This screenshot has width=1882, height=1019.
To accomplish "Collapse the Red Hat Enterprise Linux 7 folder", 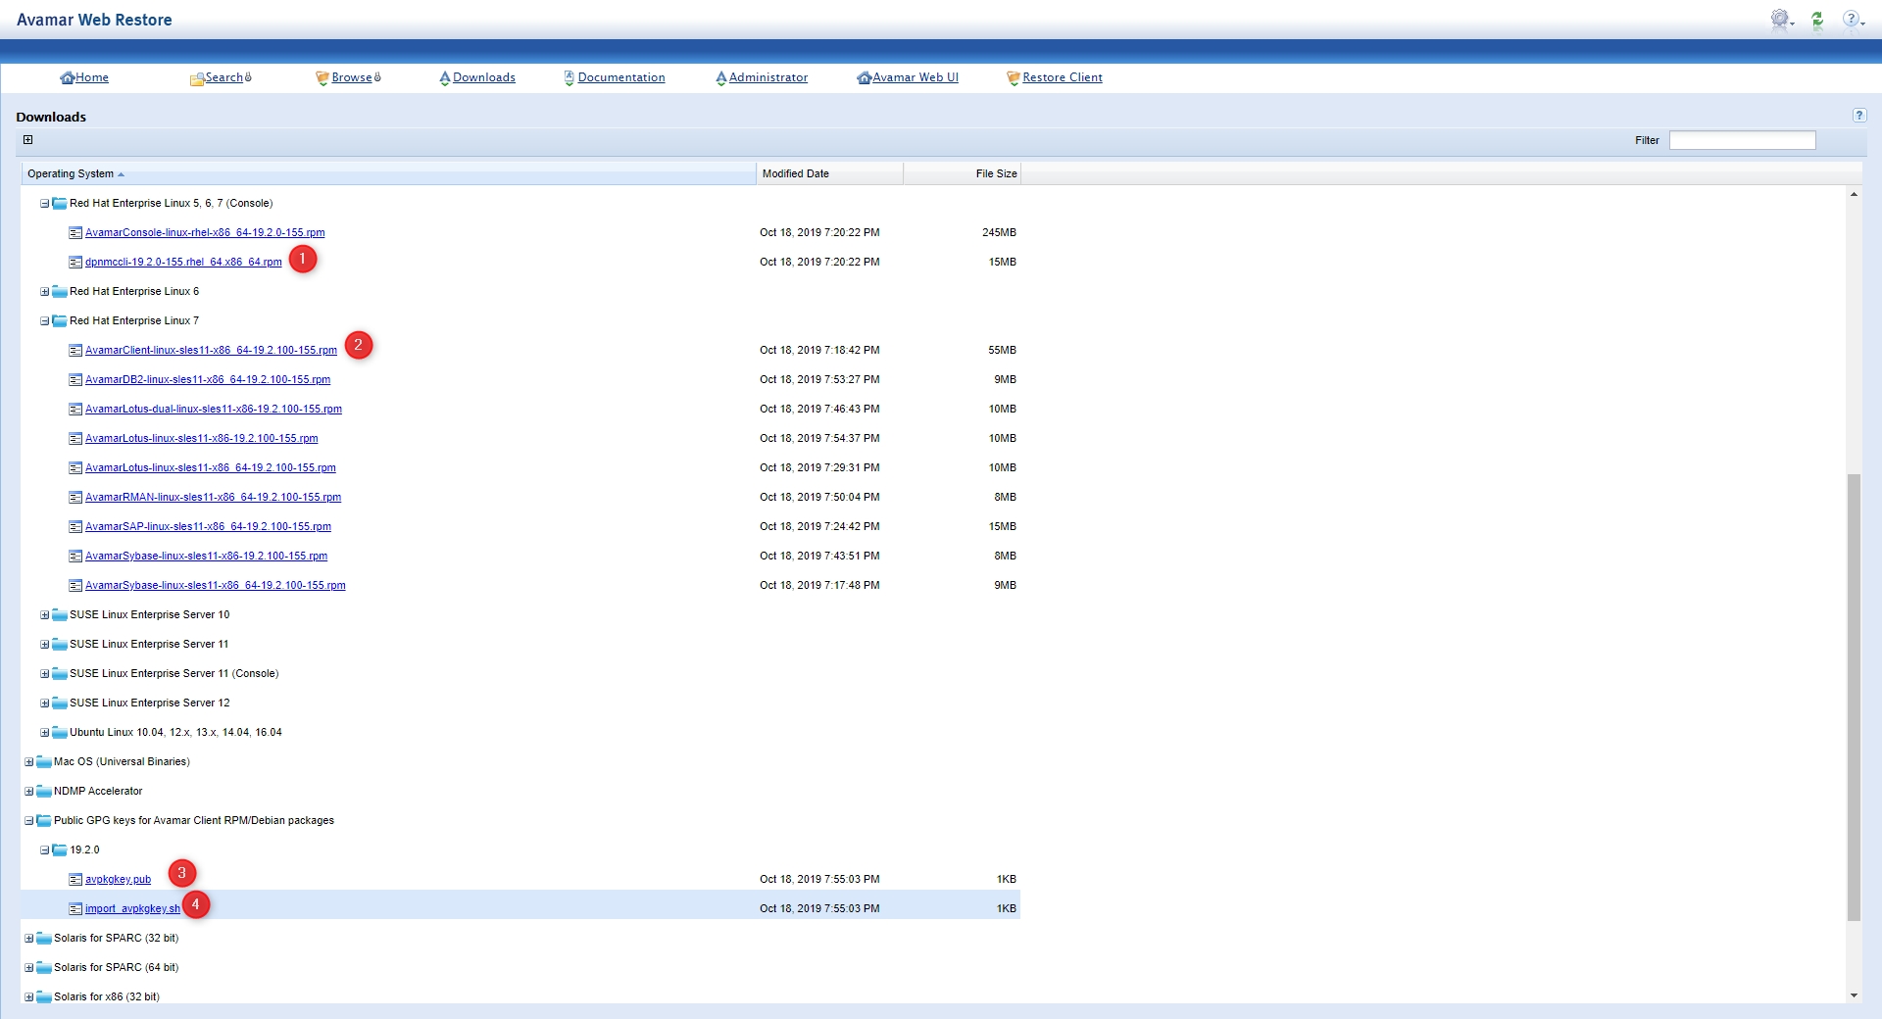I will pyautogui.click(x=44, y=321).
